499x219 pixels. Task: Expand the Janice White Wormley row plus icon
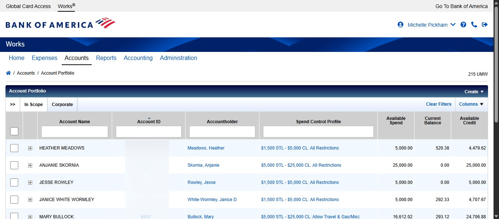point(30,200)
